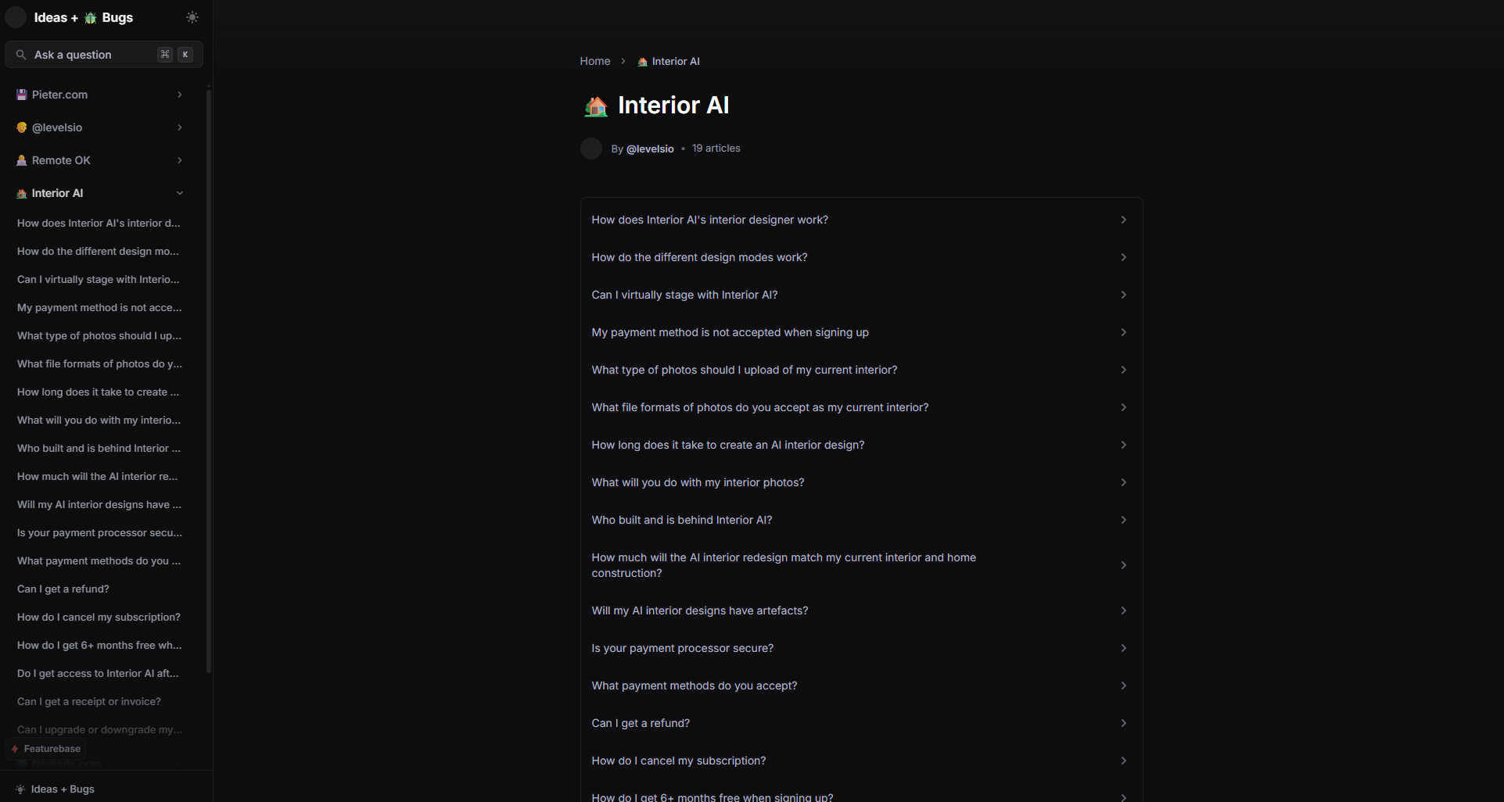Click the house icon in the breadcrumb
This screenshot has width=1504, height=802.
tap(642, 62)
